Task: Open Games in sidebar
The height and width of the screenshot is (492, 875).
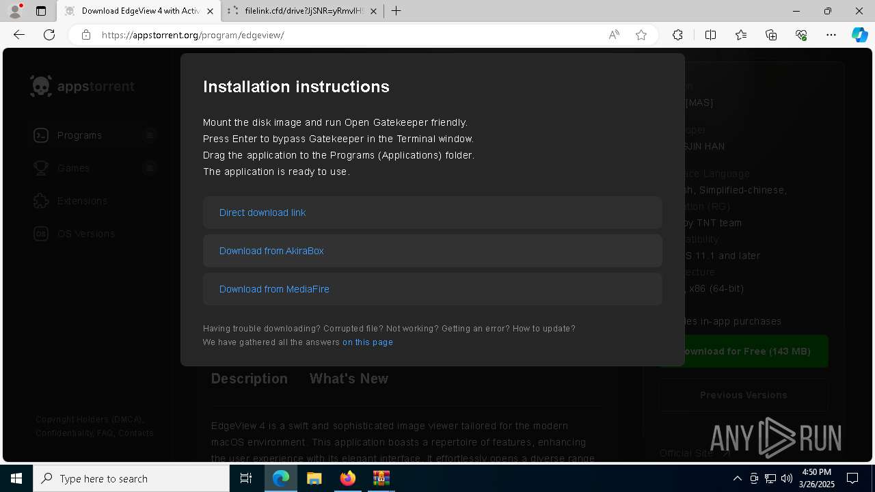Action: (x=73, y=168)
